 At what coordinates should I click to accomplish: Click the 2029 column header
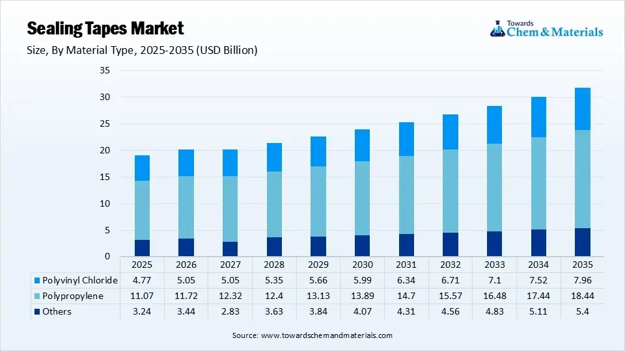(x=318, y=265)
